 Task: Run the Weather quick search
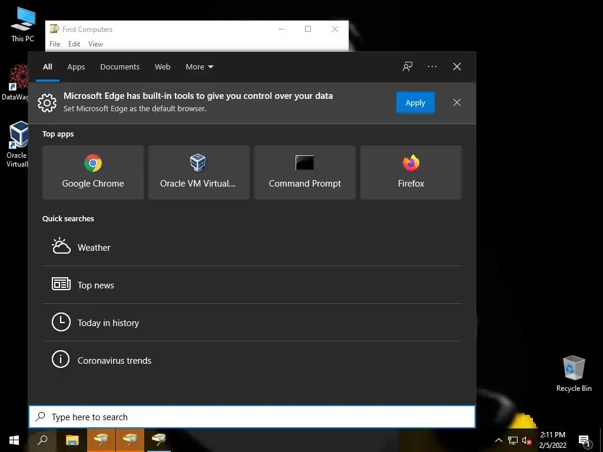coord(252,247)
